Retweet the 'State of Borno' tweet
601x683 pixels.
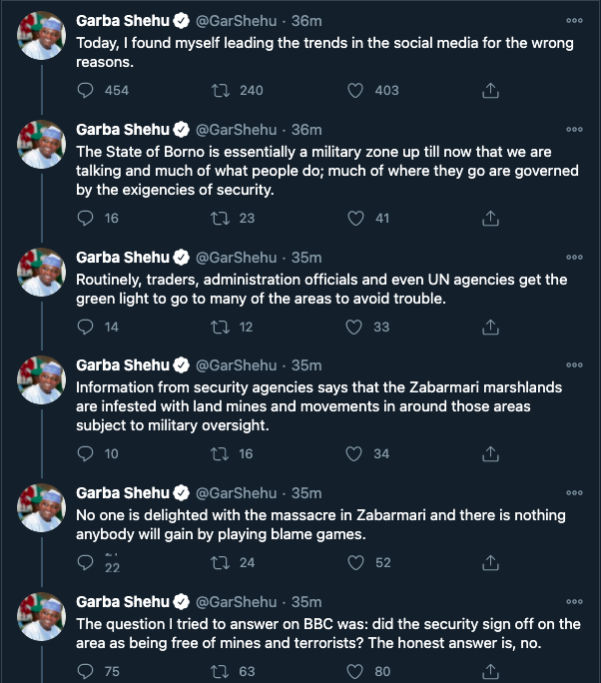(x=221, y=218)
